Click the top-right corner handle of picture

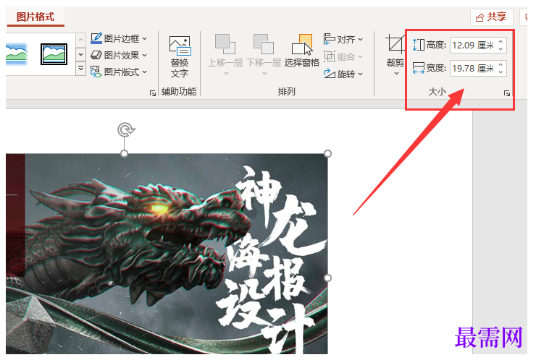coord(327,153)
